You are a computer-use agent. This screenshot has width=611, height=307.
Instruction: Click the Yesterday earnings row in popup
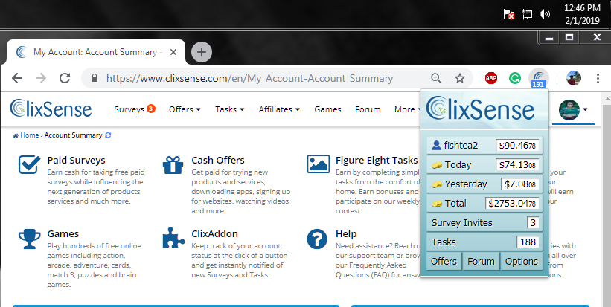484,184
